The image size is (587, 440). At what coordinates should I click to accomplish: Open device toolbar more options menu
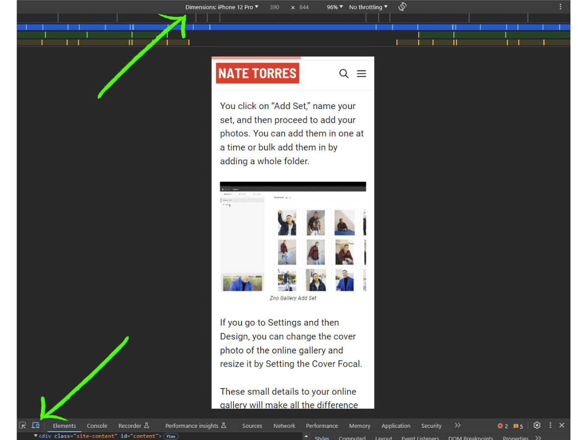561,7
